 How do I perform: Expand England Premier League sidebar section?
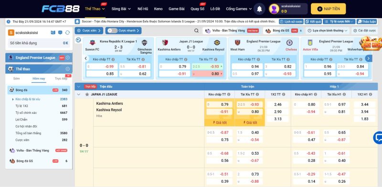coord(68,58)
